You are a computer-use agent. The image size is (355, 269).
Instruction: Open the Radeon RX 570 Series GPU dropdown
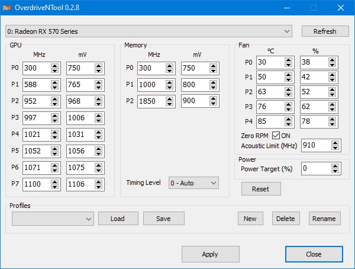(x=149, y=31)
